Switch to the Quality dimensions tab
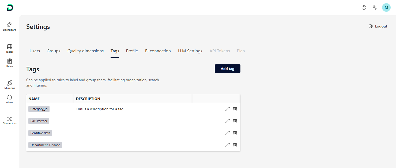 pos(85,51)
